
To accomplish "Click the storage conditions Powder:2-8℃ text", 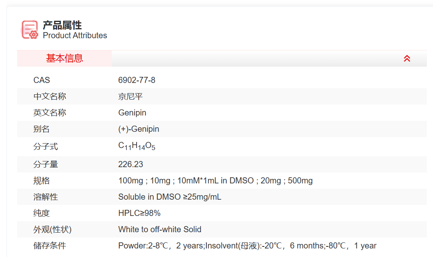I will [247, 246].
